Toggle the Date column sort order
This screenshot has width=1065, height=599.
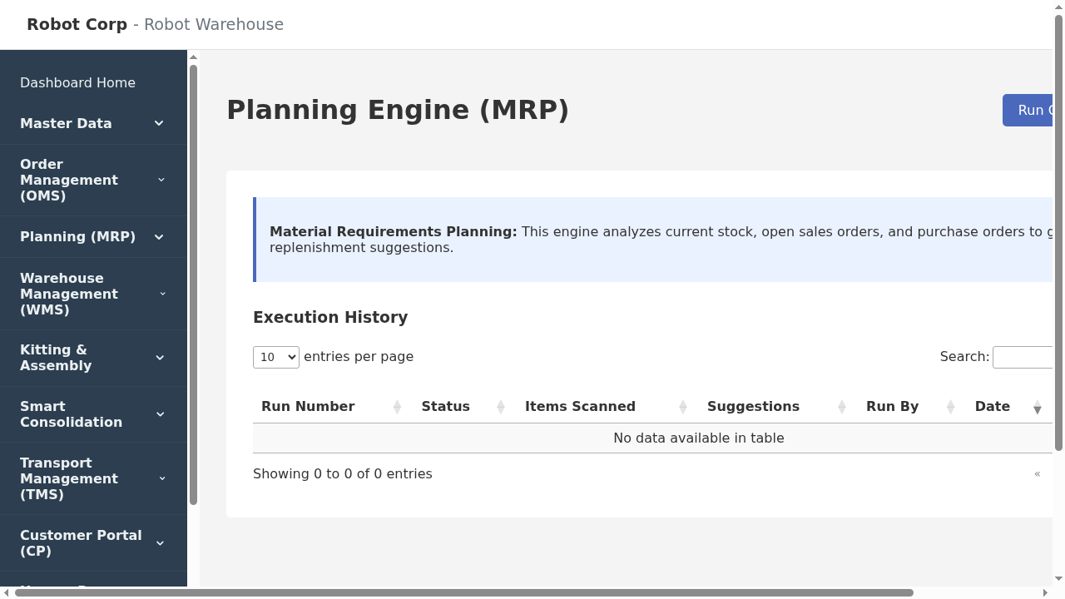[993, 406]
